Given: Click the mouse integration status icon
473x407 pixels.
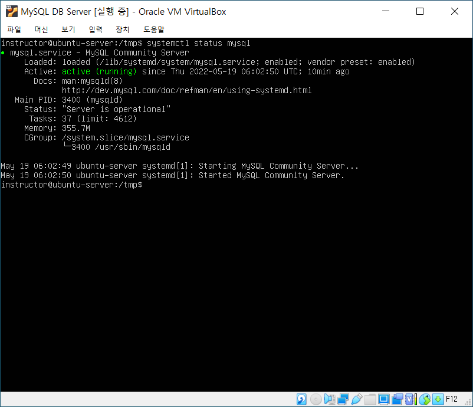Looking at the screenshot, I should click(x=425, y=399).
